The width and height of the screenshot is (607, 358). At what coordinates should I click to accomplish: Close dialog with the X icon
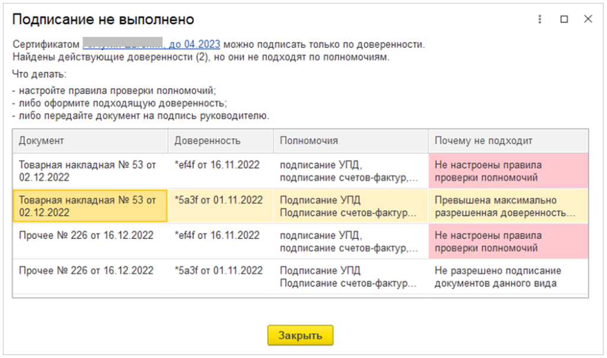click(588, 19)
